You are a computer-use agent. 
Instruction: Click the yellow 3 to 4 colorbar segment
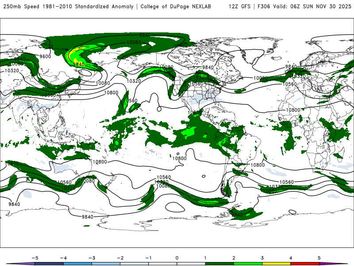[x=277, y=264]
